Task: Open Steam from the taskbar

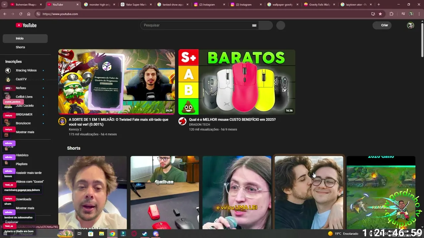Action: click(x=145, y=234)
